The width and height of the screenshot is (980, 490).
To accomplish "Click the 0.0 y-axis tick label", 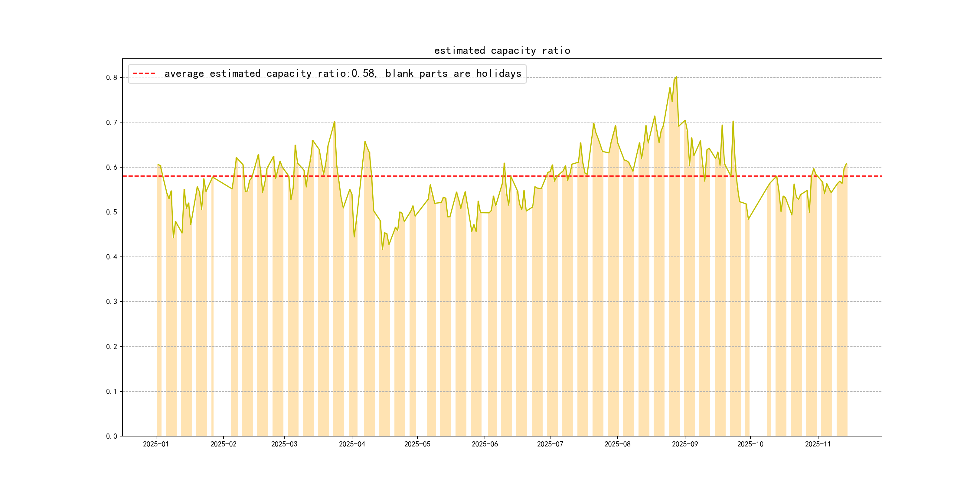I will pyautogui.click(x=112, y=436).
